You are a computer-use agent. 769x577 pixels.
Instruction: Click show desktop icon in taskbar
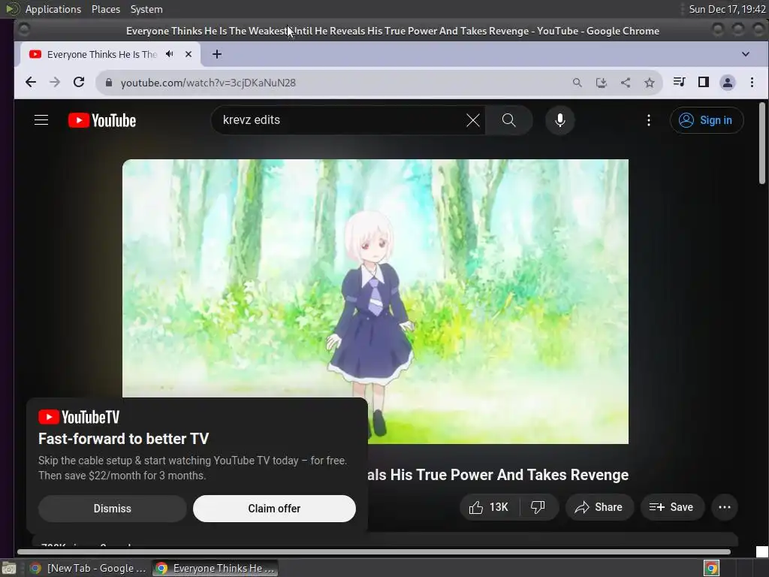tap(9, 568)
